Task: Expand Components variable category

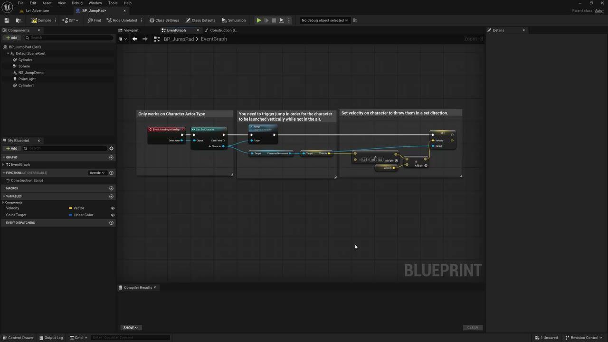Action: point(4,203)
